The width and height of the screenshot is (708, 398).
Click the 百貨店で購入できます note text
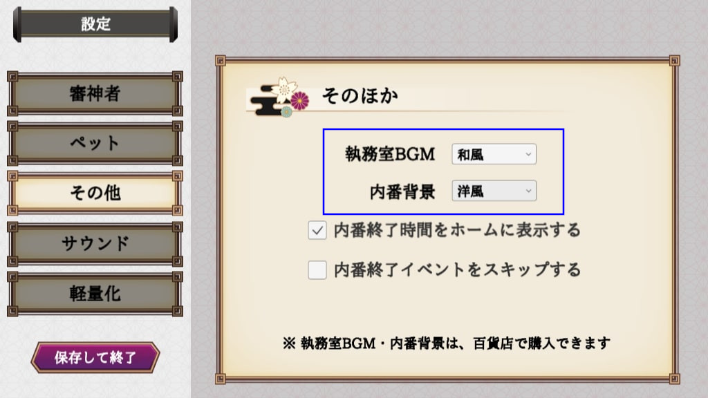click(x=541, y=343)
